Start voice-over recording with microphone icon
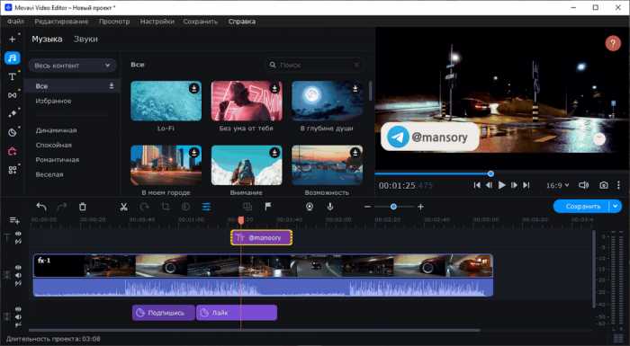This screenshot has height=346, width=630. (x=330, y=207)
